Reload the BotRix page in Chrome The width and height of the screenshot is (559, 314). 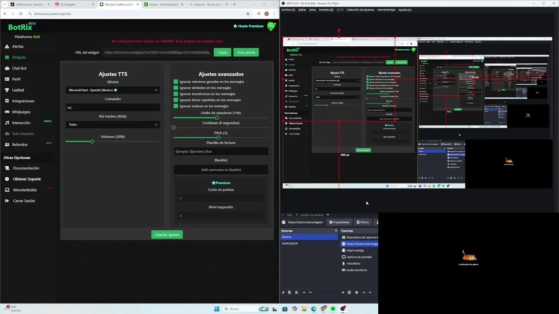click(21, 14)
